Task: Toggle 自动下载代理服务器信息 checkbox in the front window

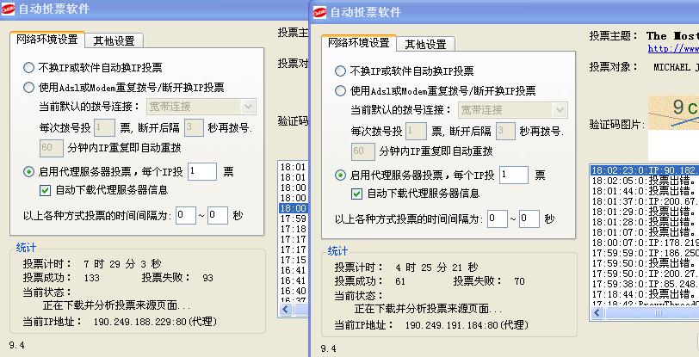Action: pyautogui.click(x=356, y=194)
